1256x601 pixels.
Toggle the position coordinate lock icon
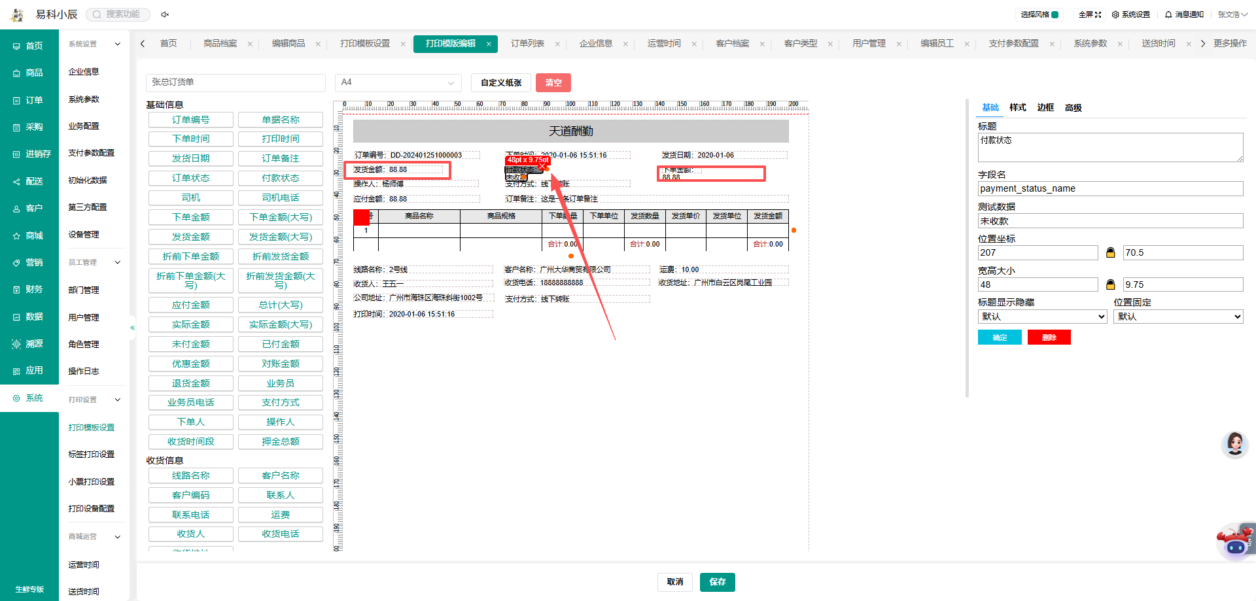point(1110,252)
